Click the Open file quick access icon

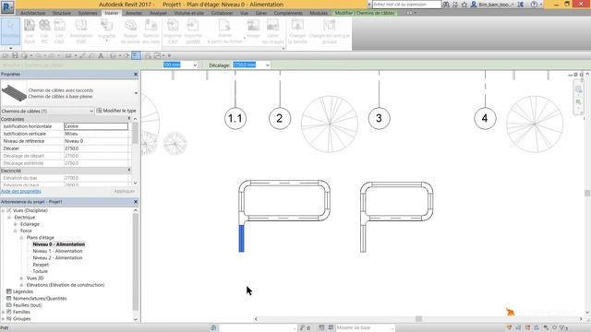pos(6,55)
